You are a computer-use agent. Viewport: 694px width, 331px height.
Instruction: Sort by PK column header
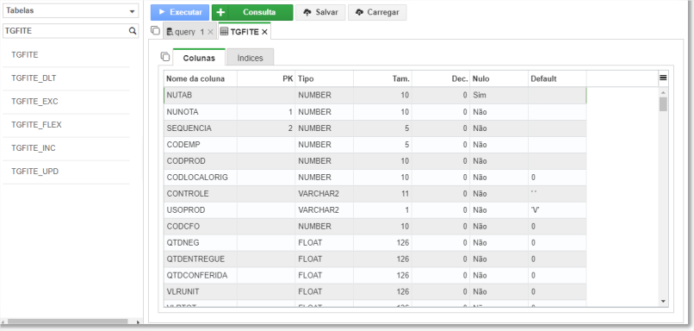(266, 79)
